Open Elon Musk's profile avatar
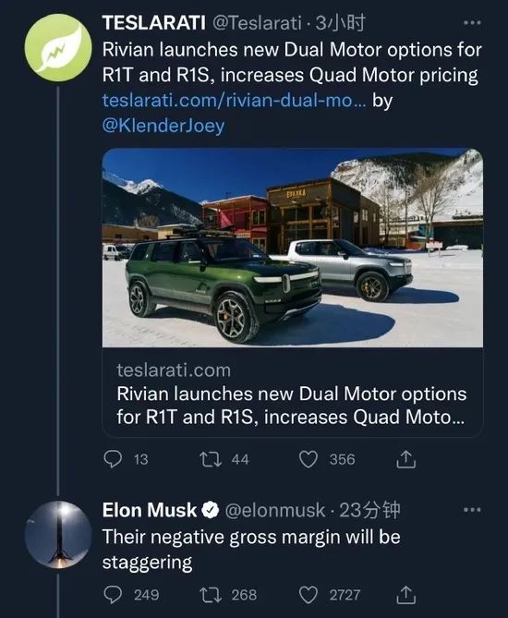 58,535
